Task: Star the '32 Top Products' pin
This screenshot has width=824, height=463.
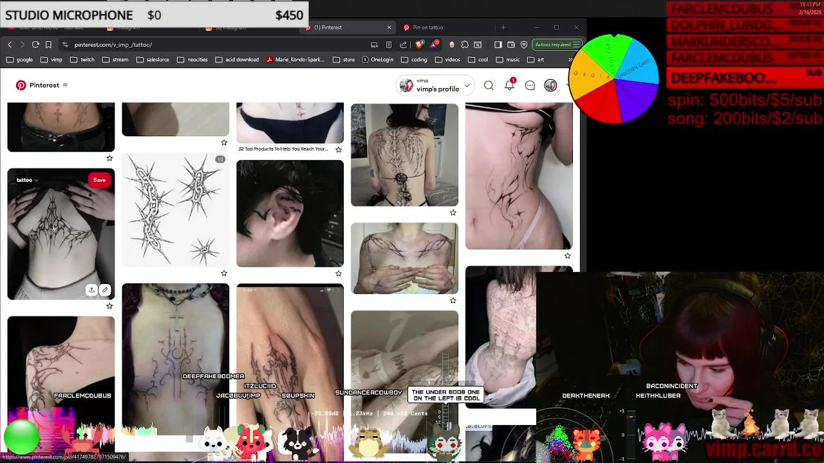Action: 339,149
